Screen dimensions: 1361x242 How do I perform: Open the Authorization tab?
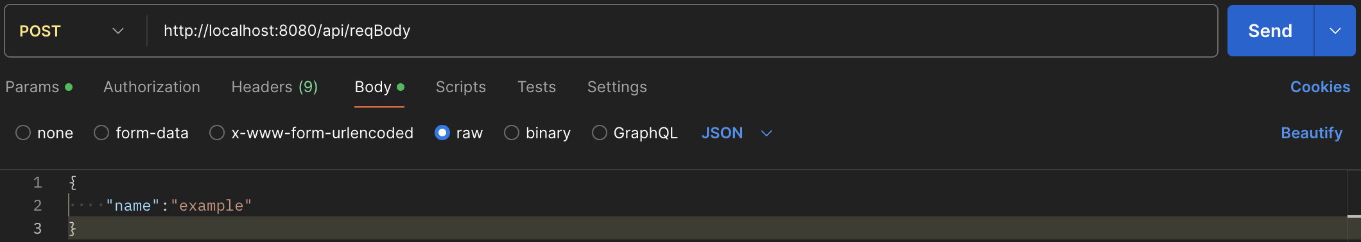(152, 87)
